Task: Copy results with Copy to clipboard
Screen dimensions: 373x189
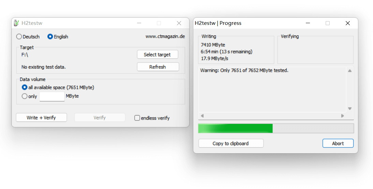Action: pos(231,143)
